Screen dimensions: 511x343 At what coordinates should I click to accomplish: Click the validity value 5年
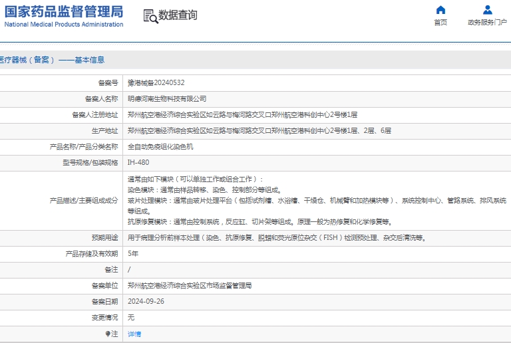click(133, 253)
